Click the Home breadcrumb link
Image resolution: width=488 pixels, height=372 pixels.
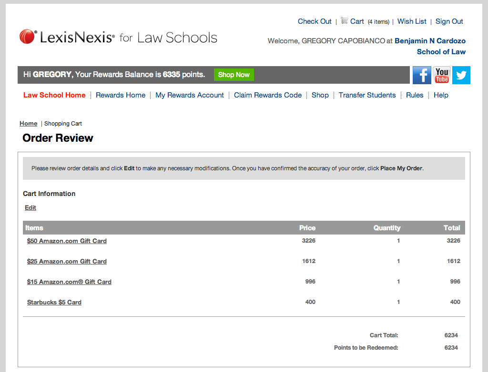click(x=28, y=123)
